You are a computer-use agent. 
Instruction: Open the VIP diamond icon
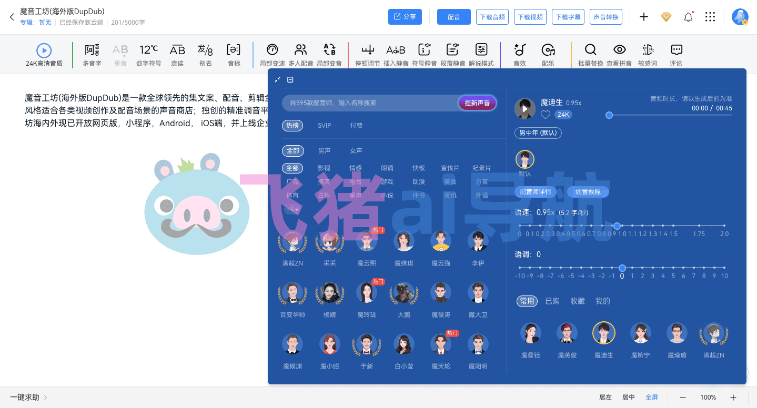(666, 17)
